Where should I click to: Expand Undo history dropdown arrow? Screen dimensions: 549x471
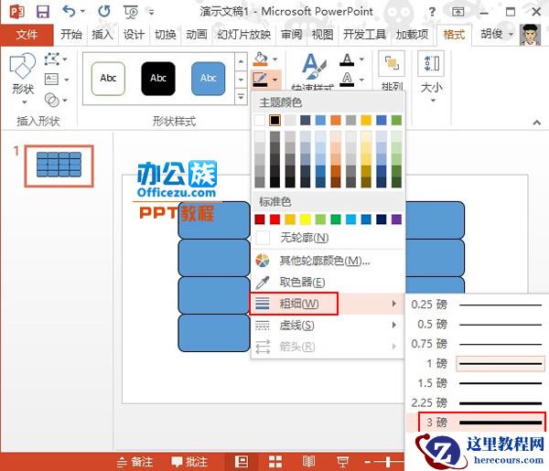tap(82, 12)
